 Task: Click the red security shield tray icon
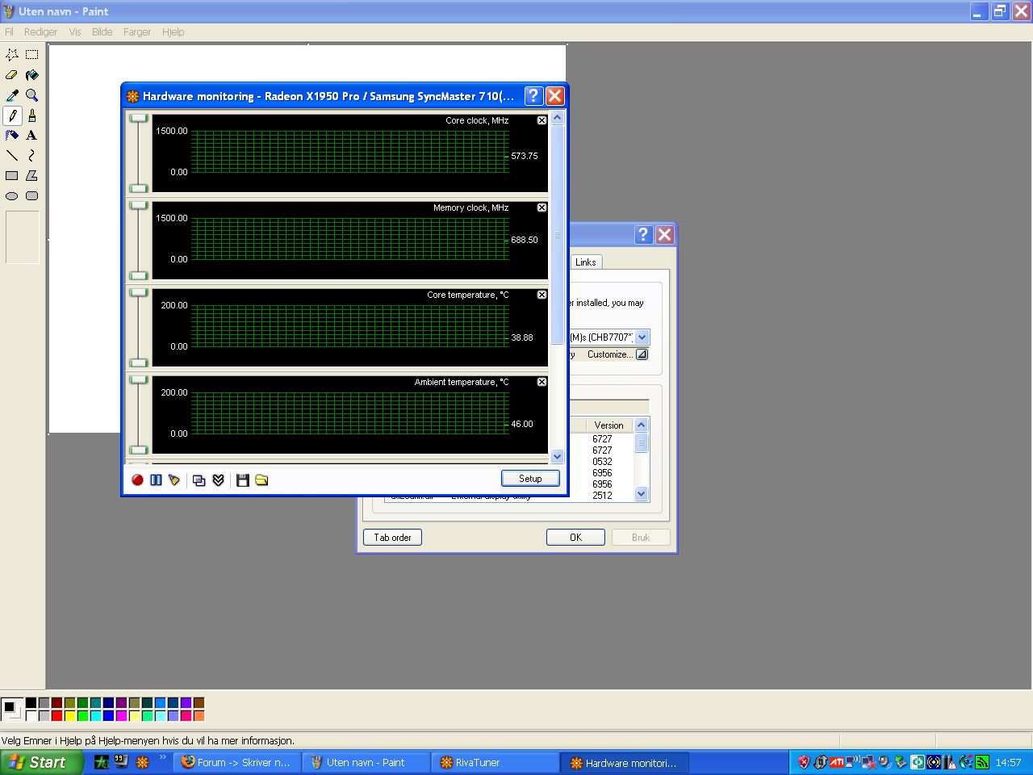(x=804, y=762)
